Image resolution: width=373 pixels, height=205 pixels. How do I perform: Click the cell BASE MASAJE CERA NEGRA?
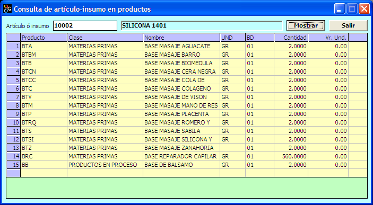point(181,72)
